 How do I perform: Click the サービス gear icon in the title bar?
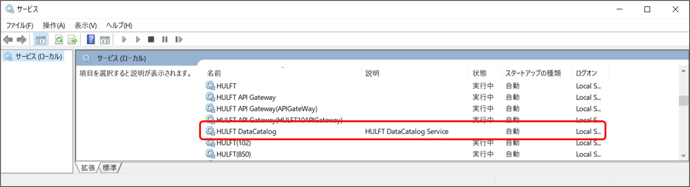(x=9, y=8)
